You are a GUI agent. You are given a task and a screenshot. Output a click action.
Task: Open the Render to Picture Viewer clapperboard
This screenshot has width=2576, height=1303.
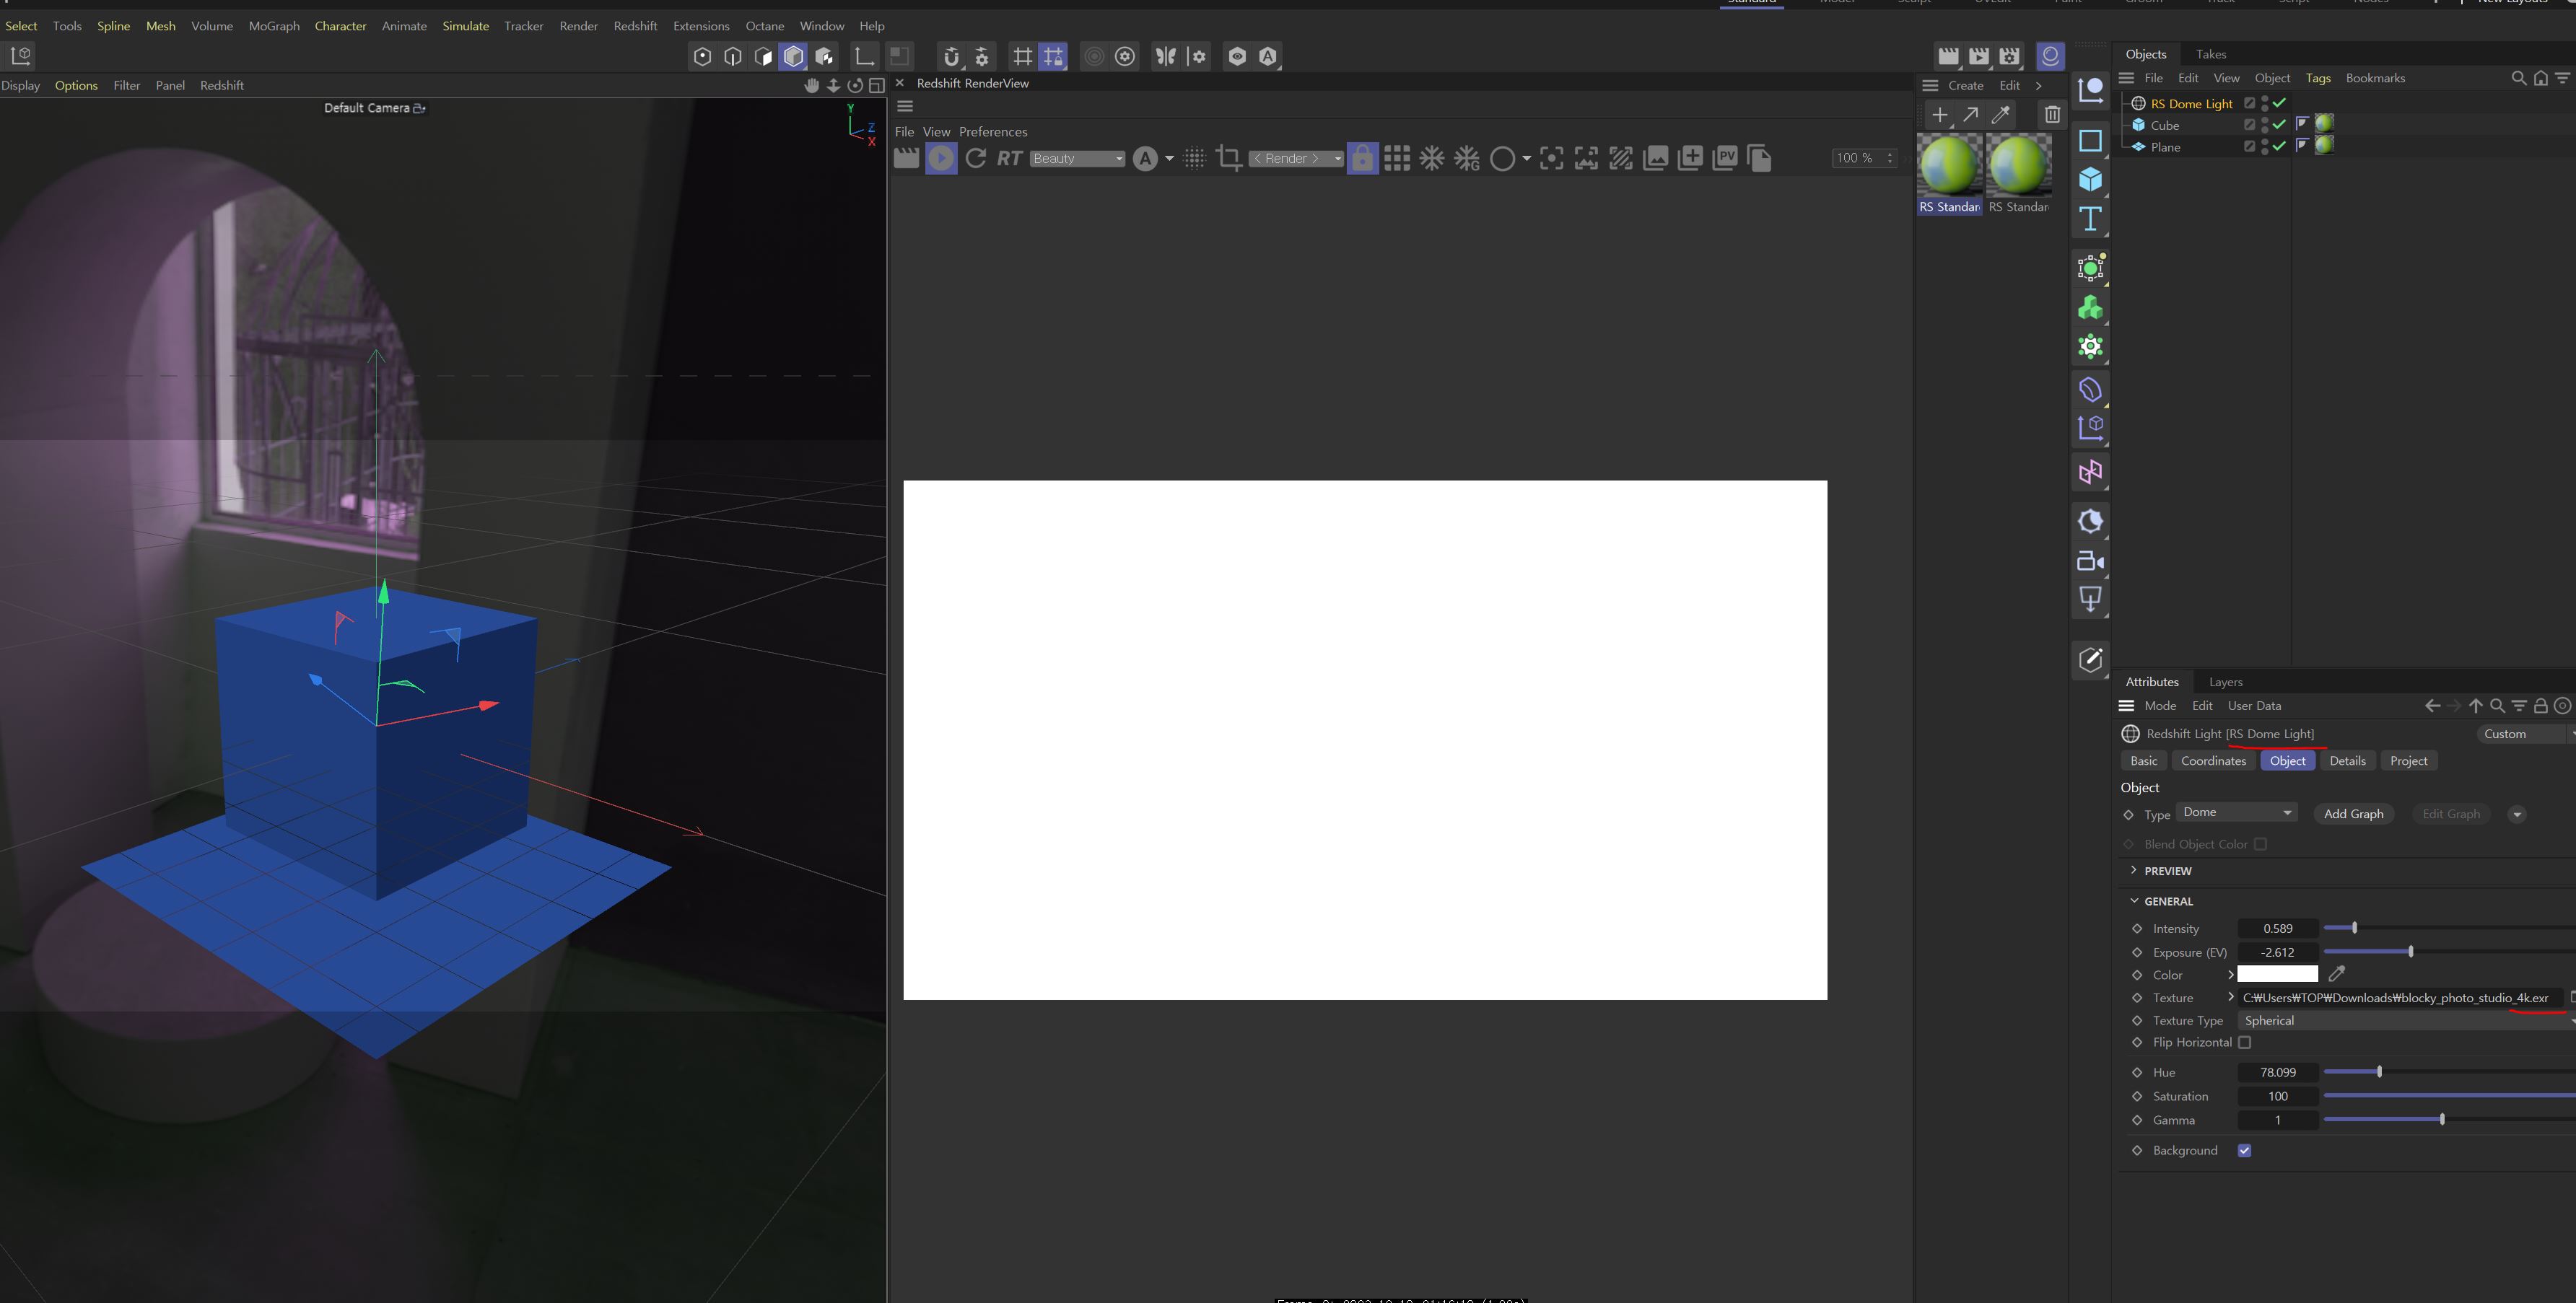tap(1979, 56)
